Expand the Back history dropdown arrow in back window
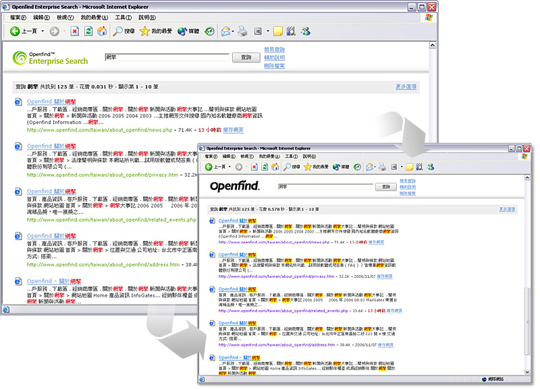540x389 pixels. coord(43,31)
